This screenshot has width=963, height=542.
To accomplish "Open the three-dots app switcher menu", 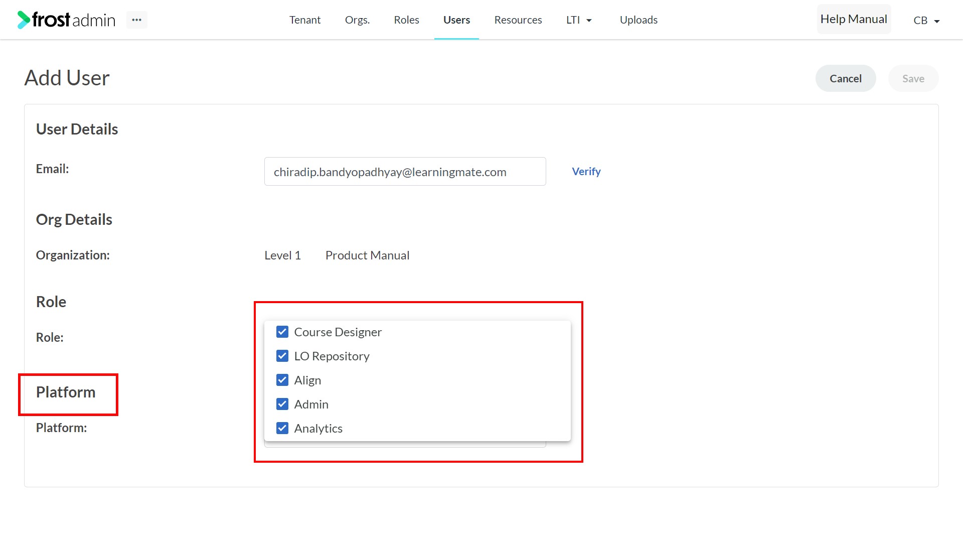I will 136,20.
